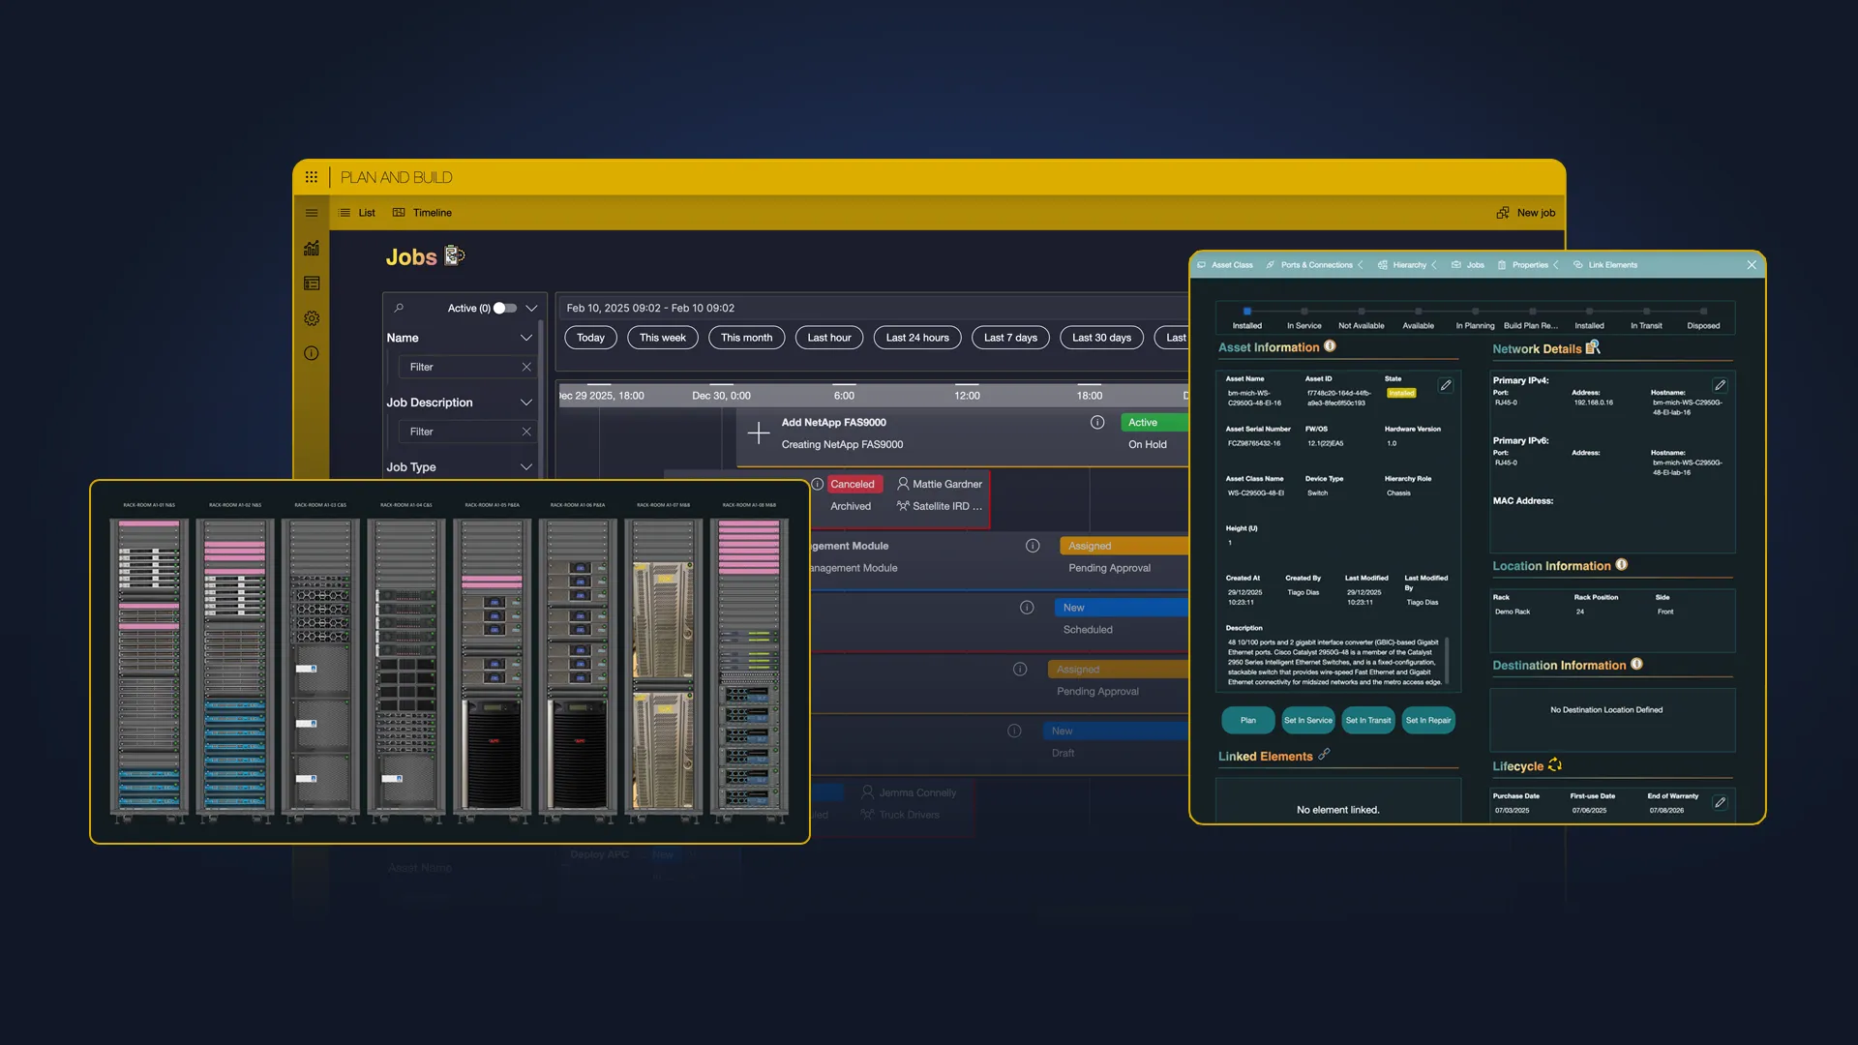Open the search icon in the Jobs filter panel

click(398, 308)
